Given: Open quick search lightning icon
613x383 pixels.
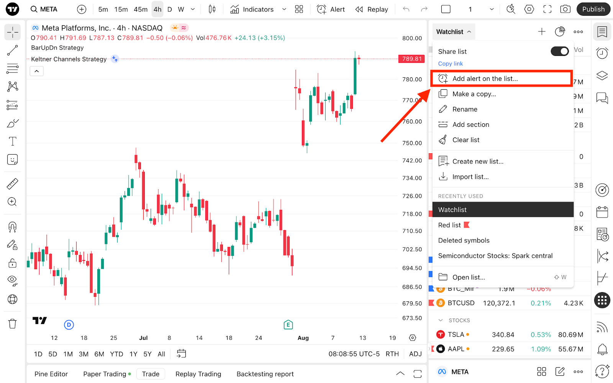Looking at the screenshot, I should click(x=511, y=9).
